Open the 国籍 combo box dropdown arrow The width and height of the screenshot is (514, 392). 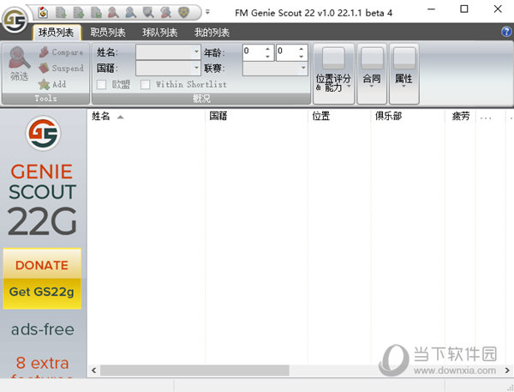click(196, 68)
